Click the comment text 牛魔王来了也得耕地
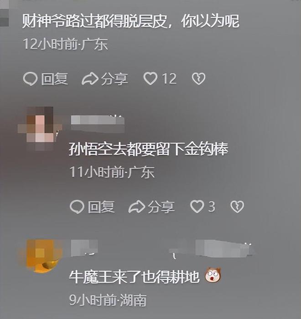Viewport: 301px width, 319px height. (x=134, y=277)
